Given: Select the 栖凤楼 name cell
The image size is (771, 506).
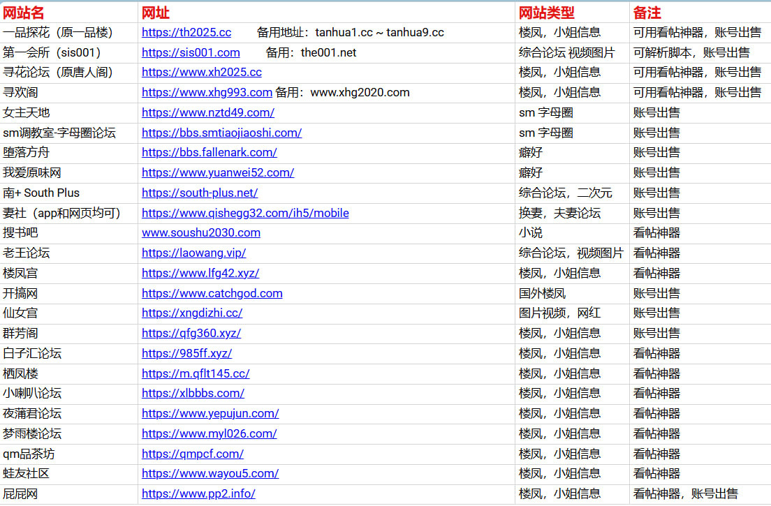Looking at the screenshot, I should (69, 373).
